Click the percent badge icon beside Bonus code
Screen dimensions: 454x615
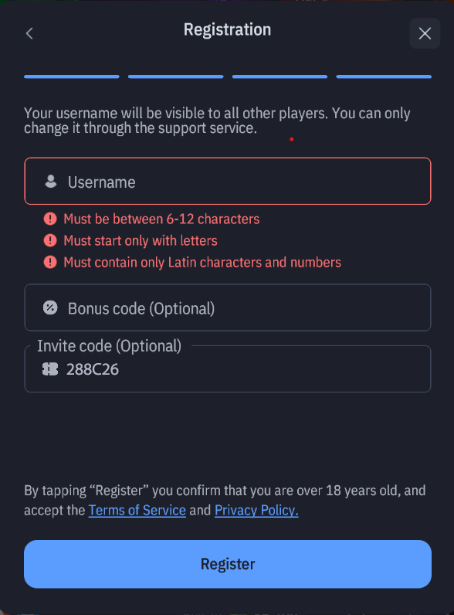[x=50, y=308]
